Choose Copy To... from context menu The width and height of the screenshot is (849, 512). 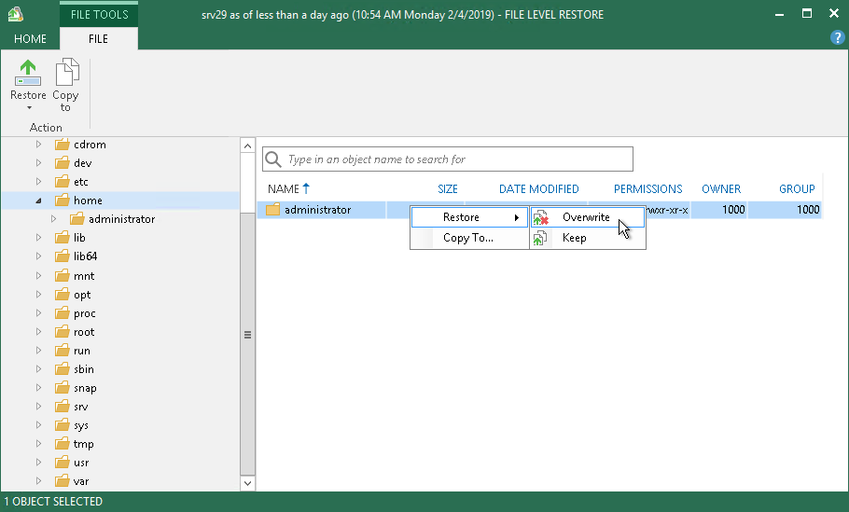point(468,238)
